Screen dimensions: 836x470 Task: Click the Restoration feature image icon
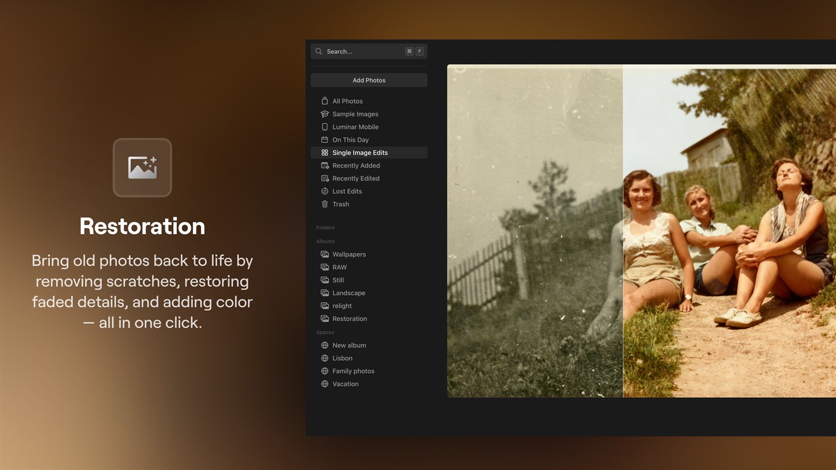click(142, 168)
